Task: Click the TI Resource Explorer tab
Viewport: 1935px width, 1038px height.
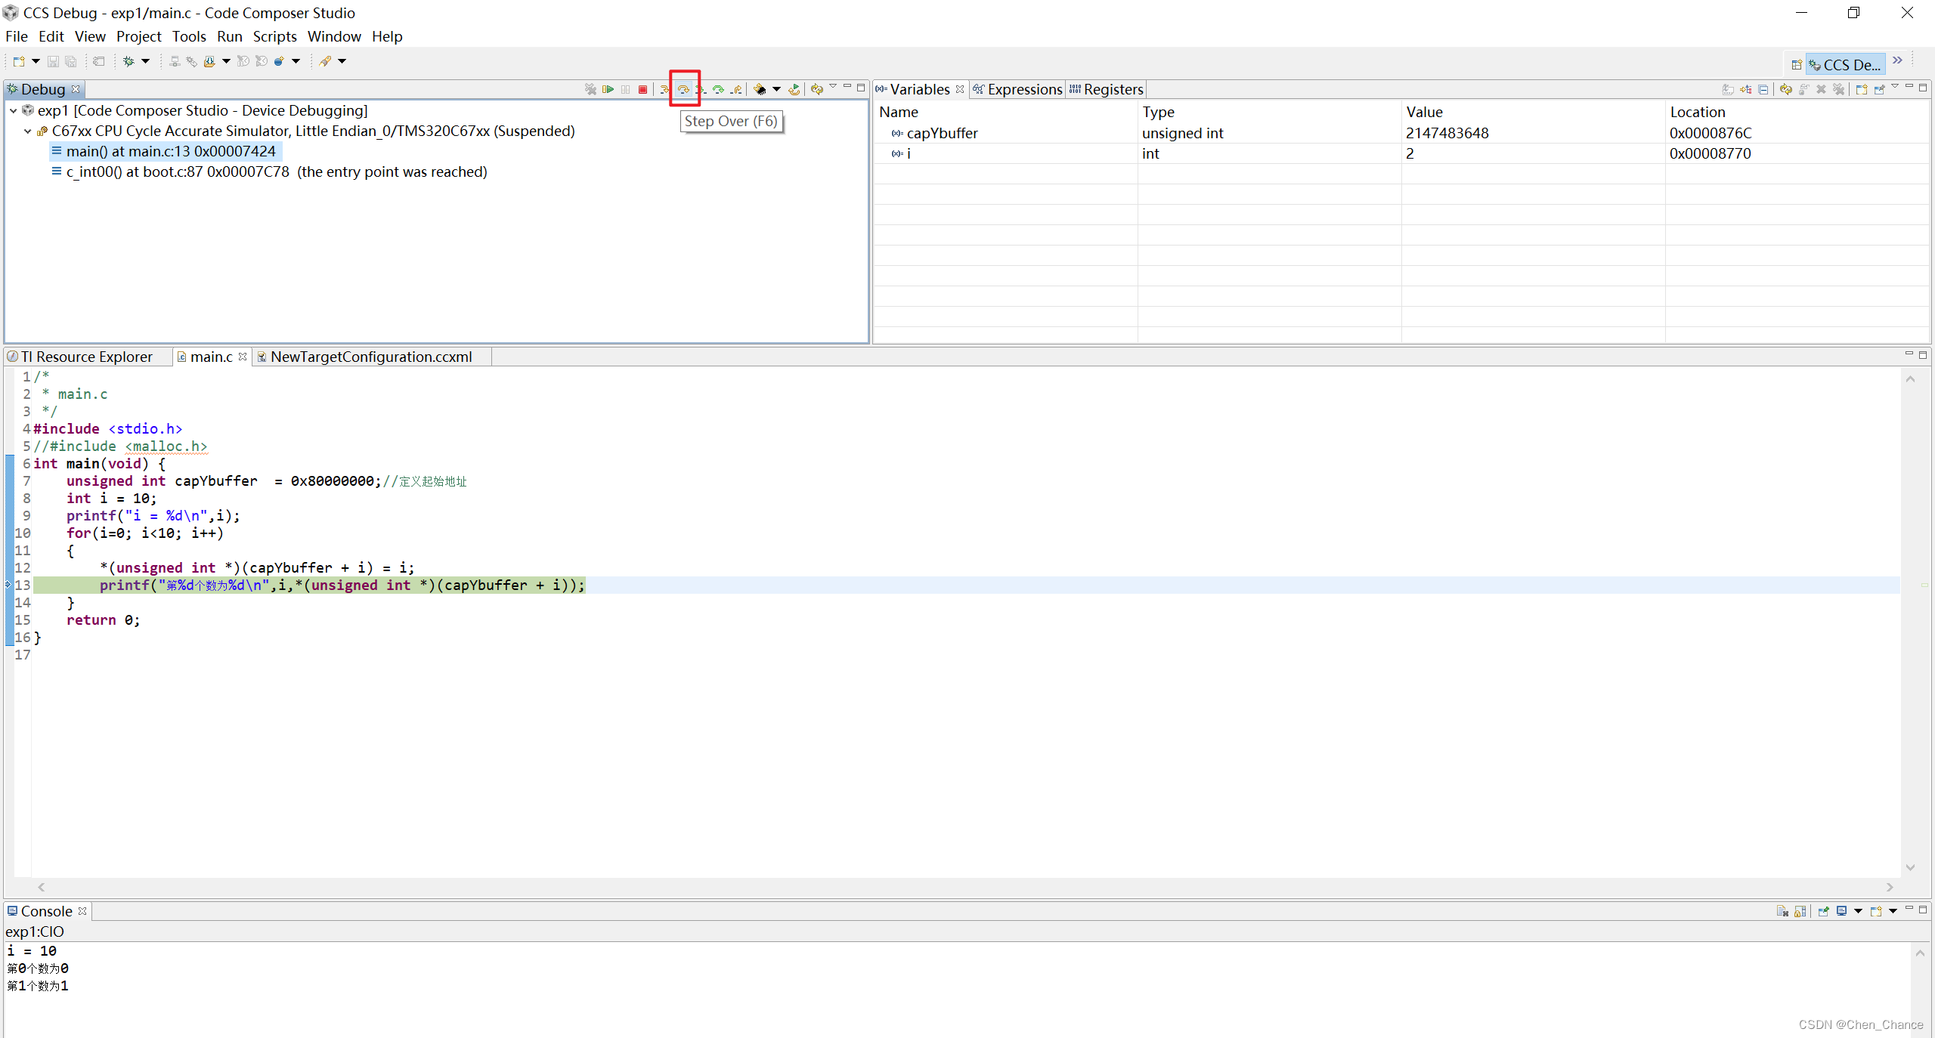Action: coord(85,357)
